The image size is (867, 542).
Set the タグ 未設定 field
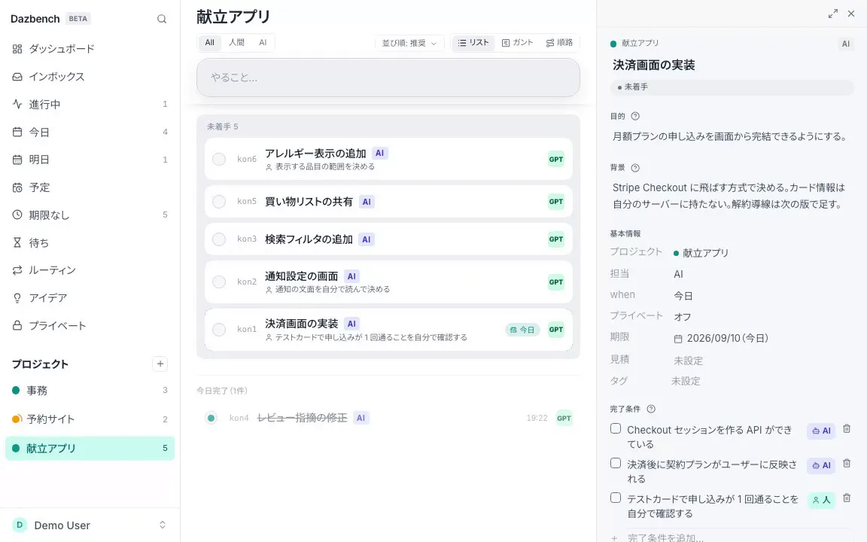686,381
